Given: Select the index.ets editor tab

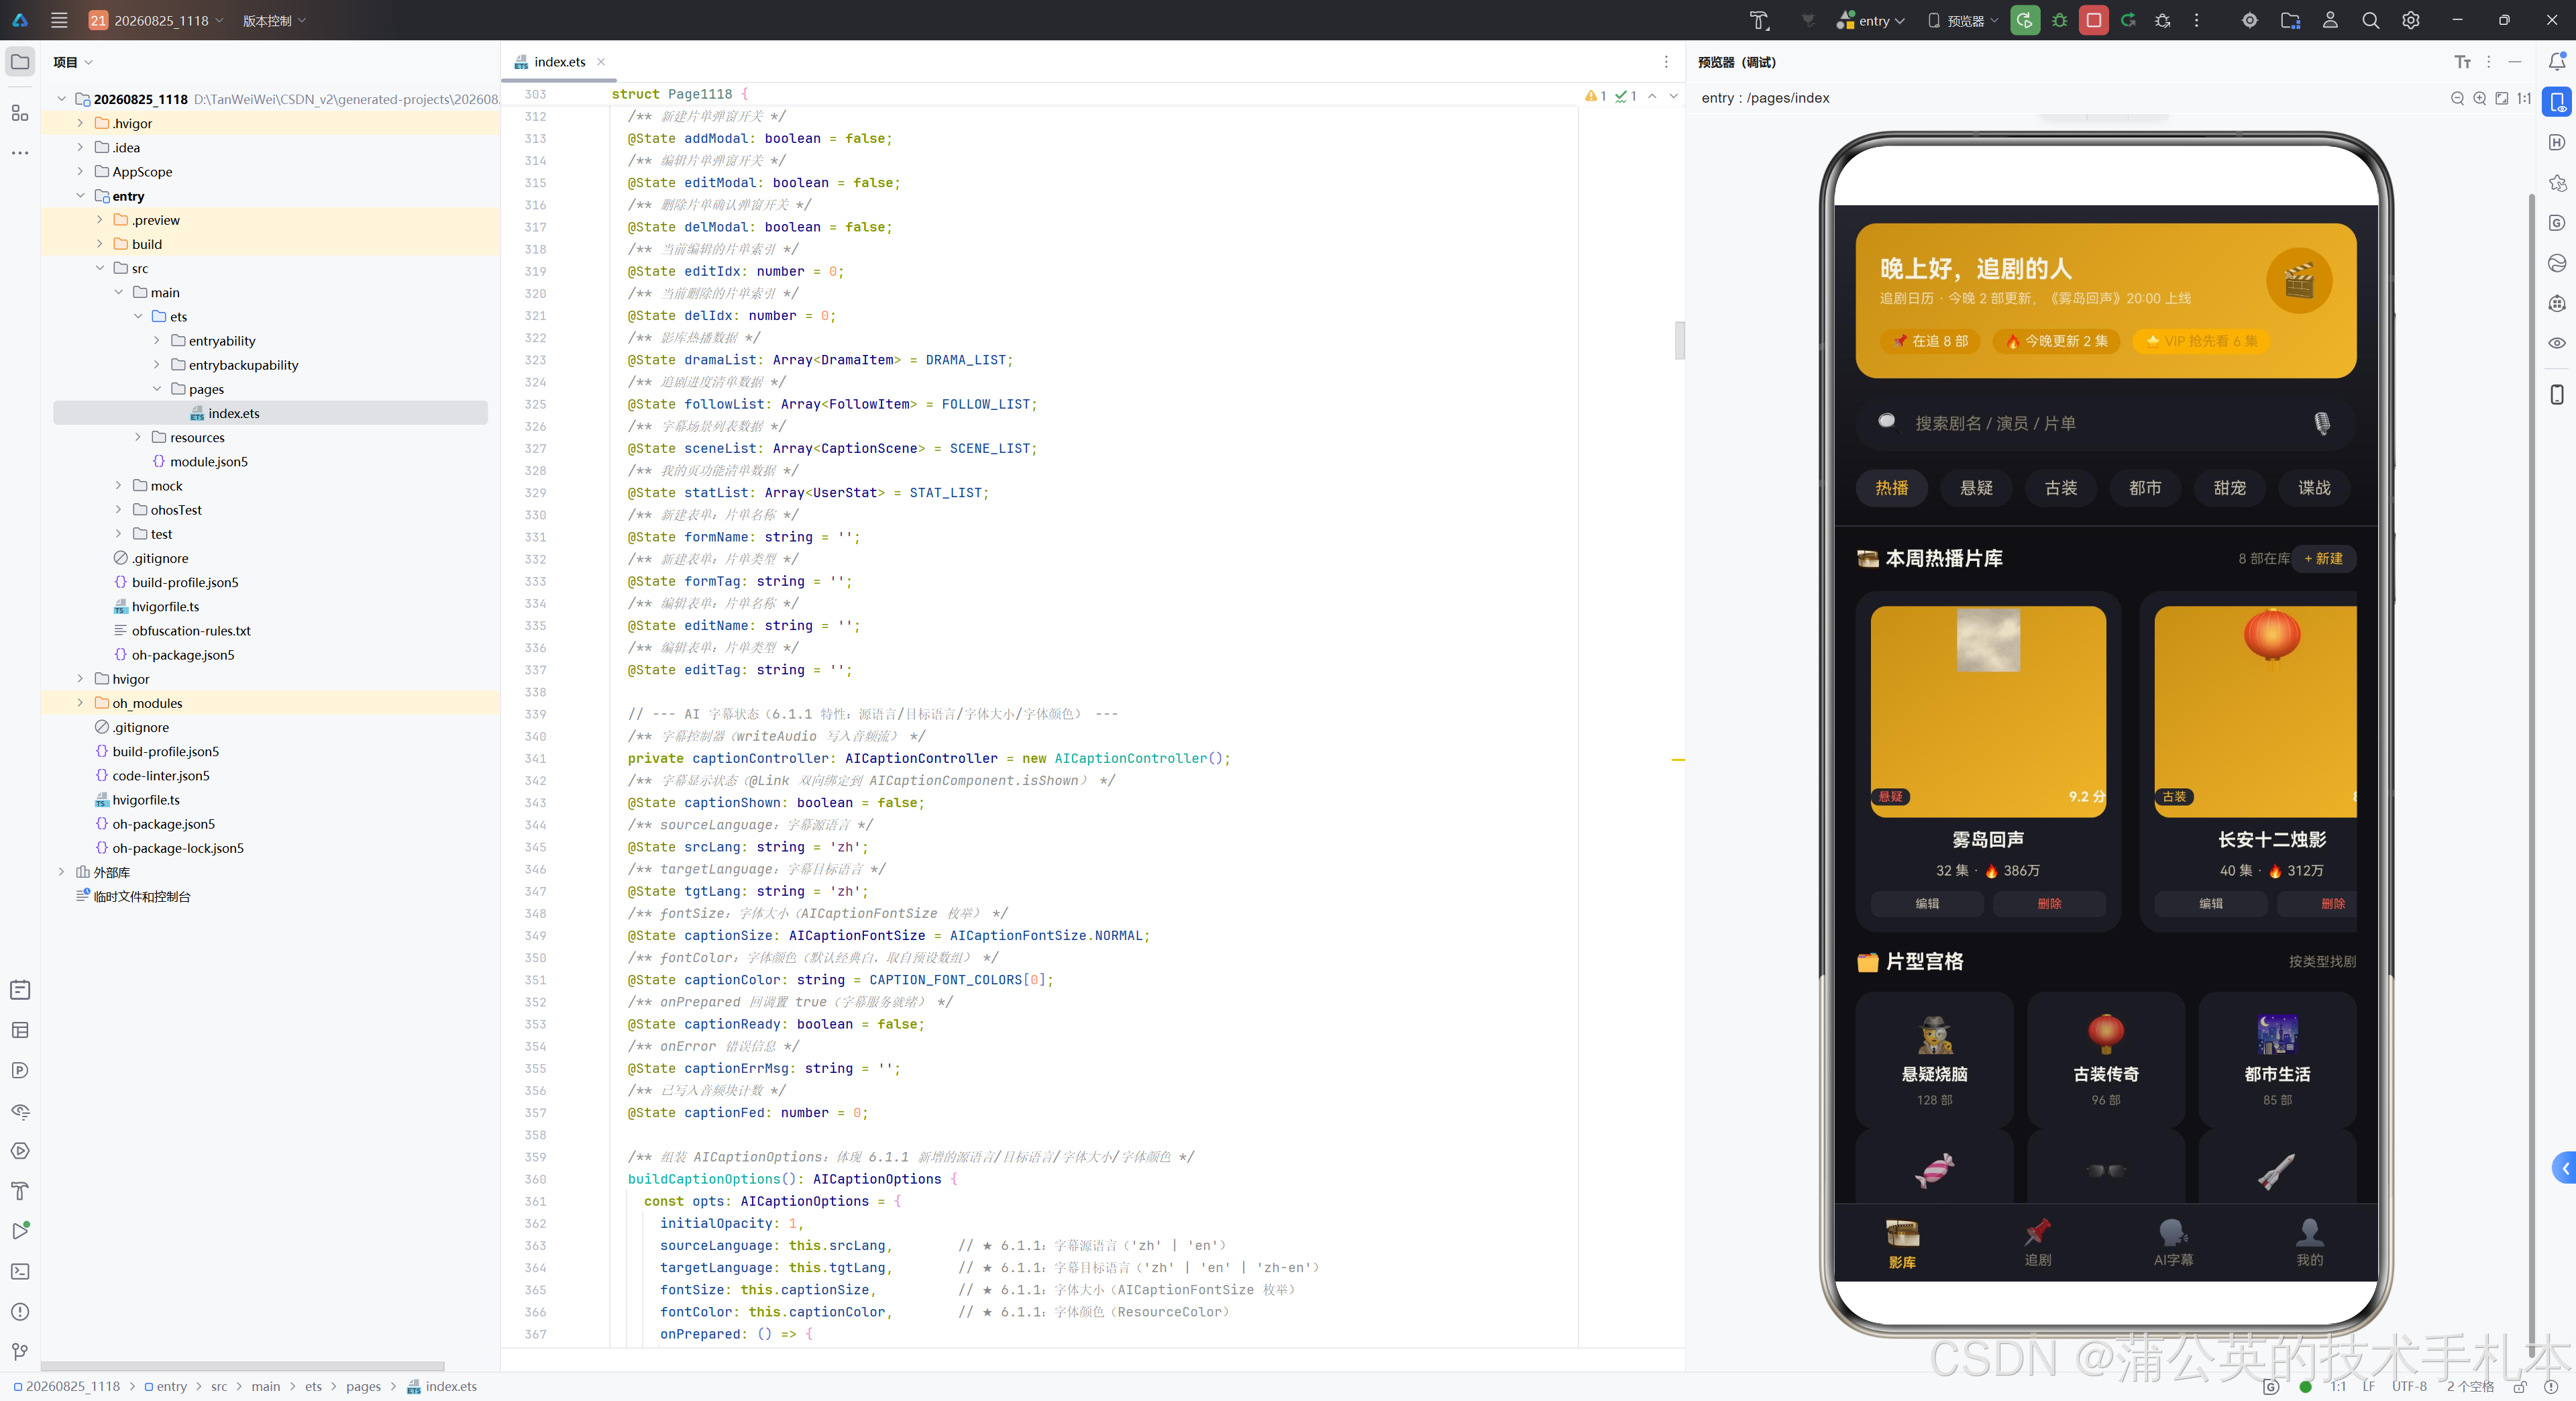Looking at the screenshot, I should [559, 62].
